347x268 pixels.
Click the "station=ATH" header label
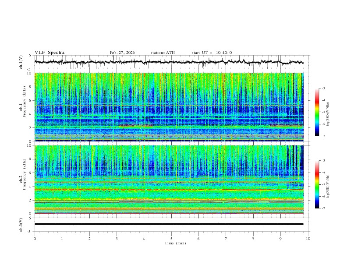click(163, 53)
